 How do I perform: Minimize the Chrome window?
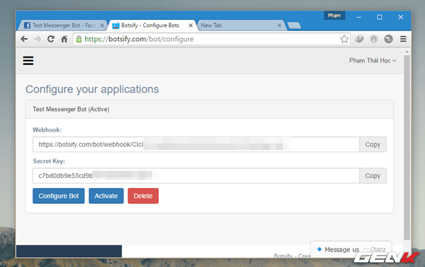[359, 17]
